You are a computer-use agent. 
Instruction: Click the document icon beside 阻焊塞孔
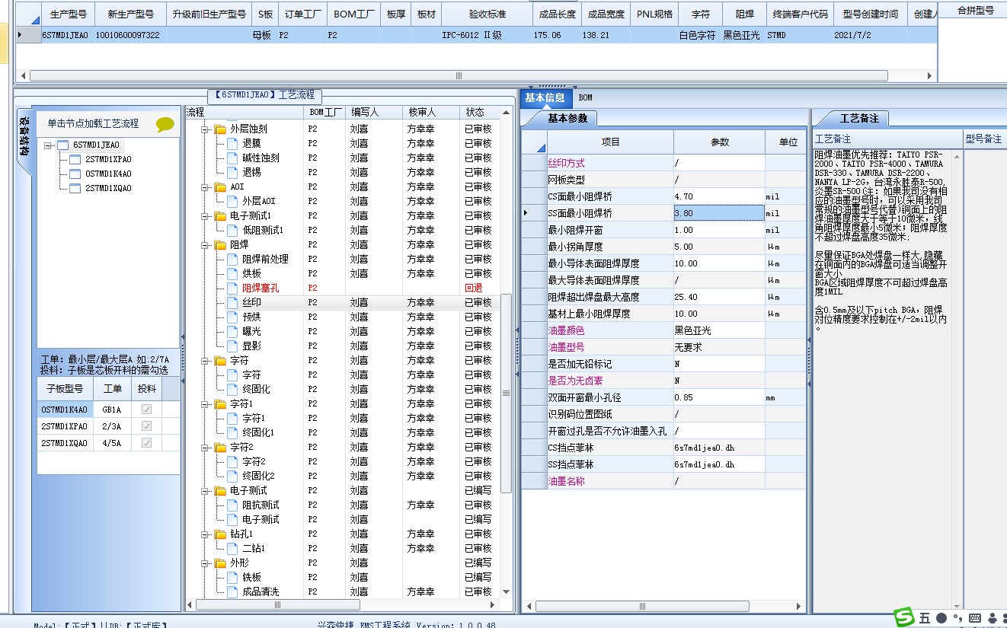pyautogui.click(x=232, y=288)
